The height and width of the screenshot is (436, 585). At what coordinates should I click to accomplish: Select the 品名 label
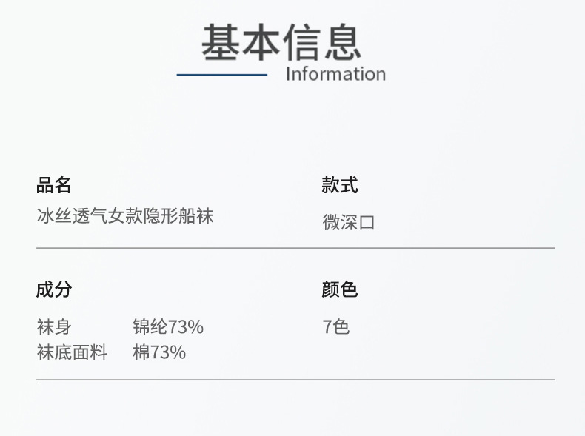[54, 185]
